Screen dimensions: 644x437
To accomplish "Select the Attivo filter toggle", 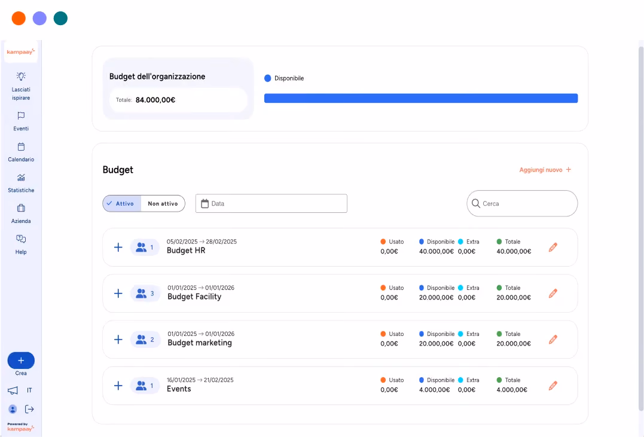I will click(x=122, y=203).
